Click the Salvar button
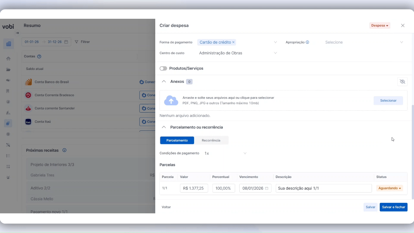The height and width of the screenshot is (233, 414). click(370, 207)
